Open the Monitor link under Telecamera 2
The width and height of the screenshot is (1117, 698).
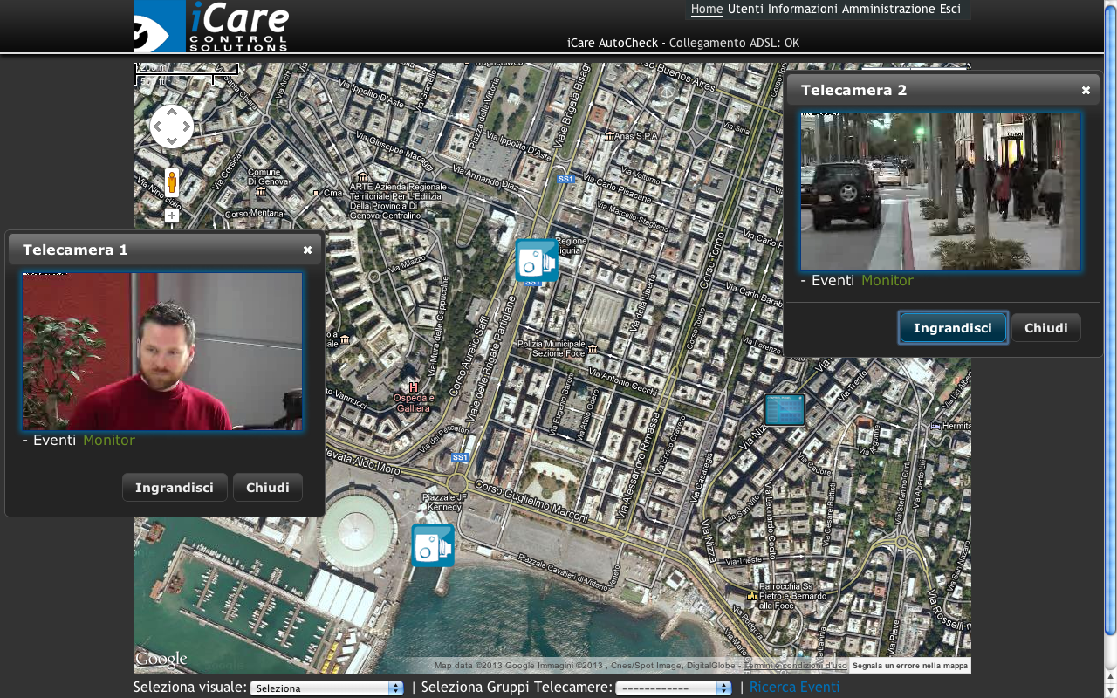point(887,280)
